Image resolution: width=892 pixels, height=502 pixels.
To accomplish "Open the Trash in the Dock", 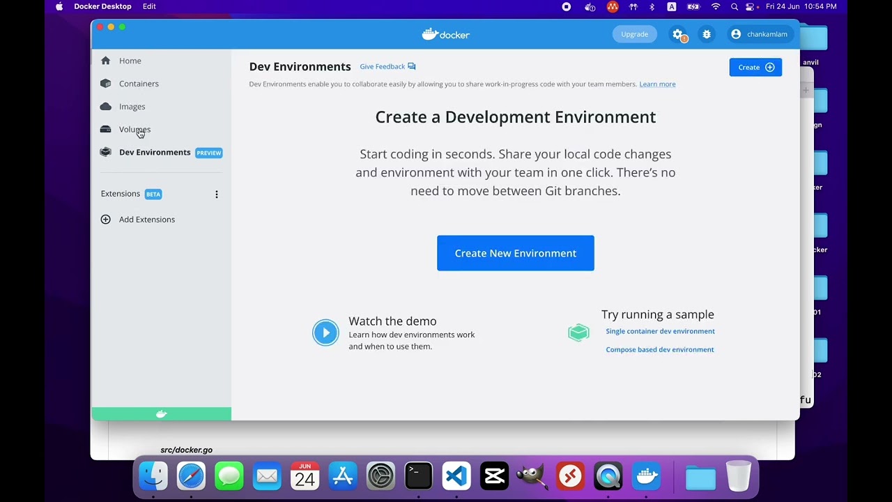I will (x=738, y=477).
